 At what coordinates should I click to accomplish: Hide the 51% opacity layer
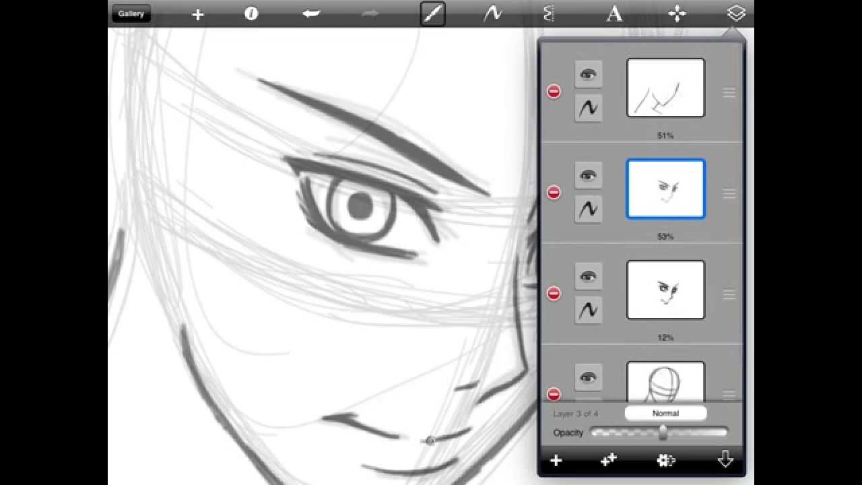589,75
